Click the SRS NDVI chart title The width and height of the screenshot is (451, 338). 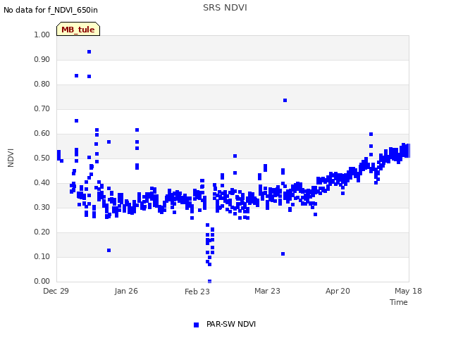pyautogui.click(x=225, y=8)
